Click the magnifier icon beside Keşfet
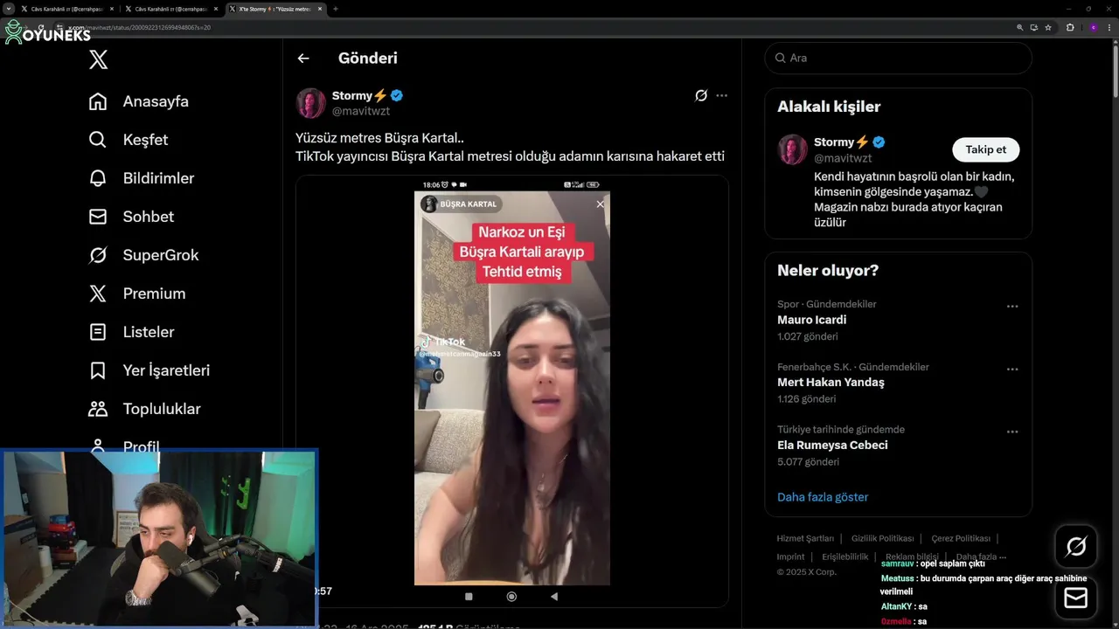Screen dimensions: 1119x629 [x=98, y=140]
